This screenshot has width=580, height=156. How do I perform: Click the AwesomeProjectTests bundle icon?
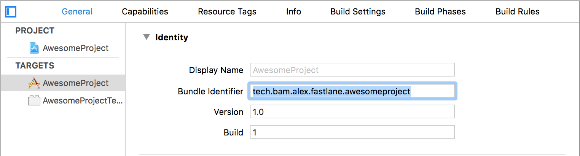tap(34, 101)
